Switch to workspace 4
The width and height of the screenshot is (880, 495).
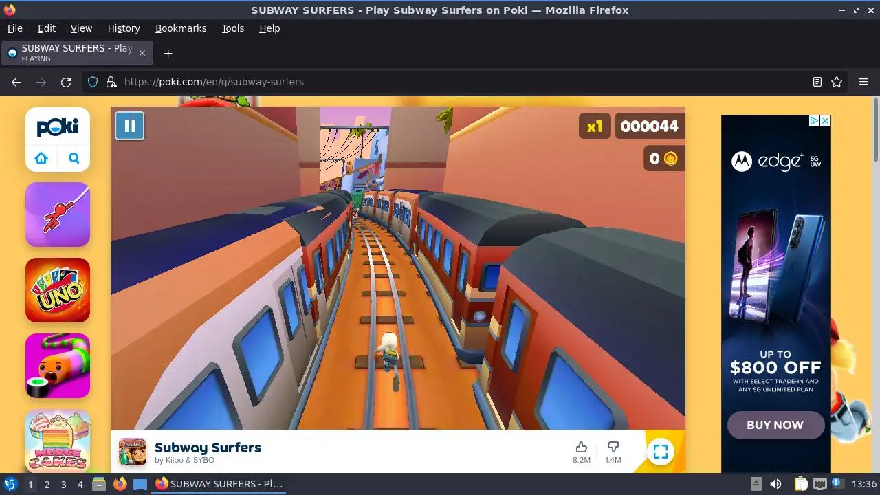80,485
